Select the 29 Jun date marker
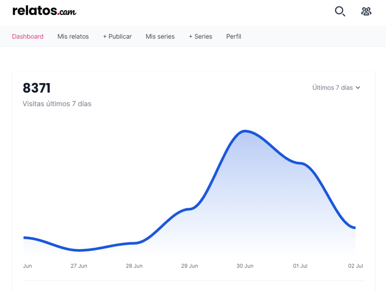 click(190, 266)
